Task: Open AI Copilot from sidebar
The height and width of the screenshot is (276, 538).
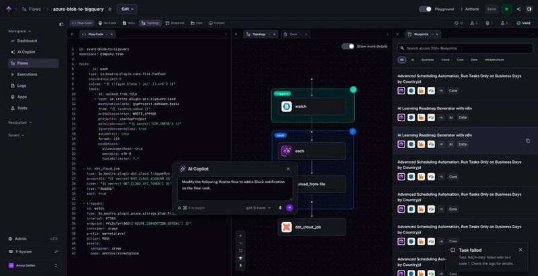Action: click(33, 52)
